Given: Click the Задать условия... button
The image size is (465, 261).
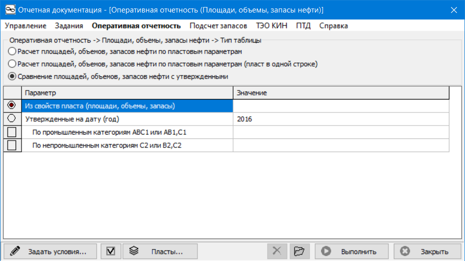Looking at the screenshot, I should [x=50, y=251].
